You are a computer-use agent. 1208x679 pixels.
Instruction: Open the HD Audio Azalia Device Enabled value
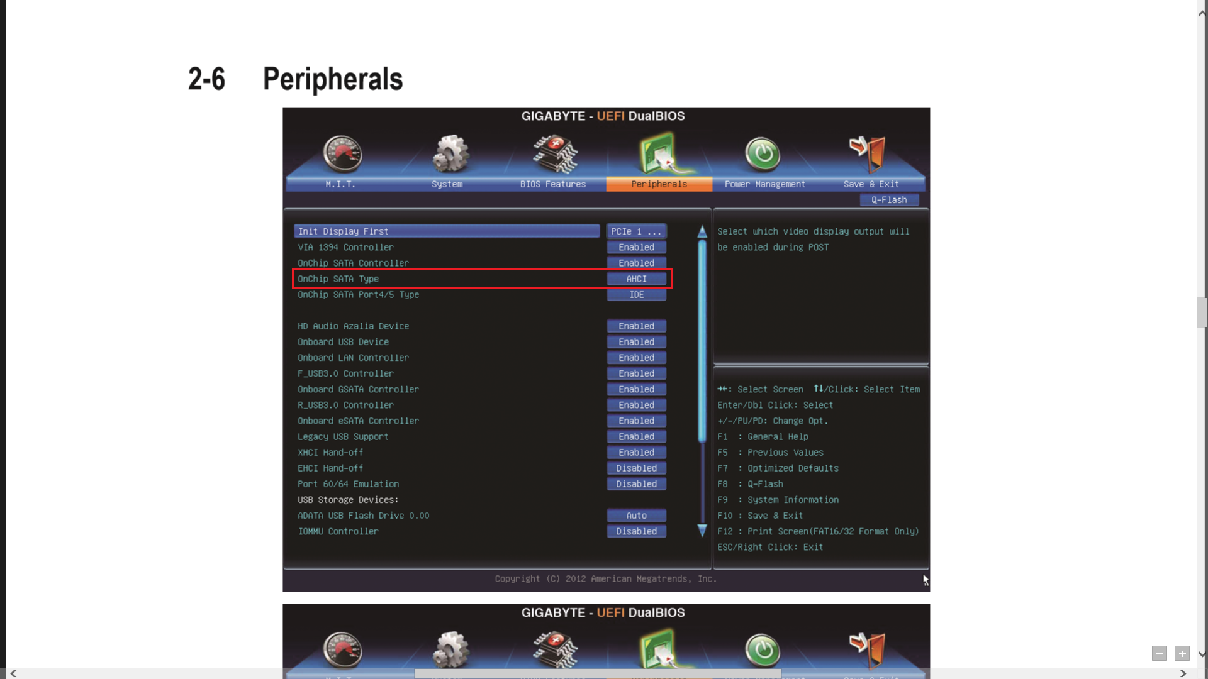[x=637, y=326]
